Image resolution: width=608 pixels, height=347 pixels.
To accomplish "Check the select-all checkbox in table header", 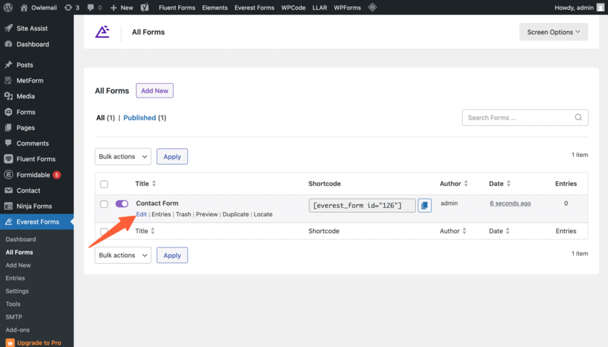I will [104, 184].
